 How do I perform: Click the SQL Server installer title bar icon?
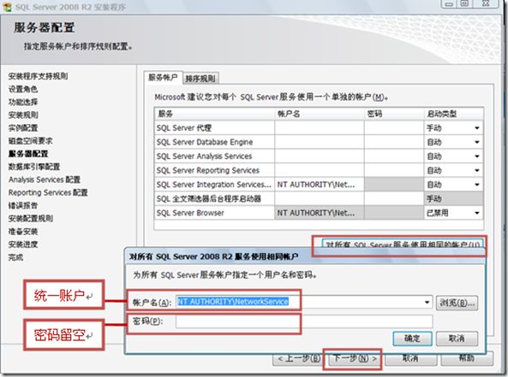(x=7, y=7)
